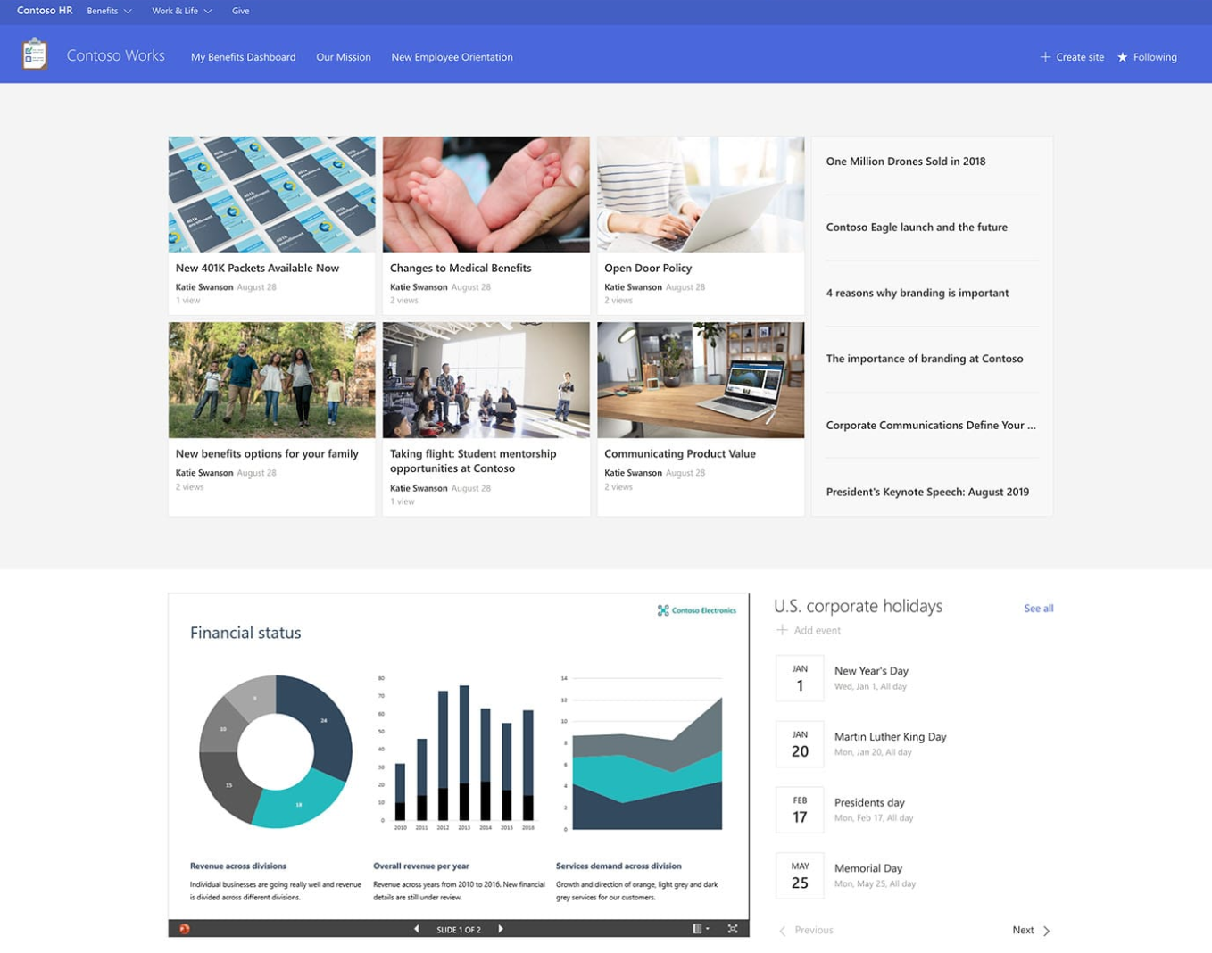This screenshot has height=953, width=1212.
Task: Click Overall revenue per year caption
Action: pos(421,866)
